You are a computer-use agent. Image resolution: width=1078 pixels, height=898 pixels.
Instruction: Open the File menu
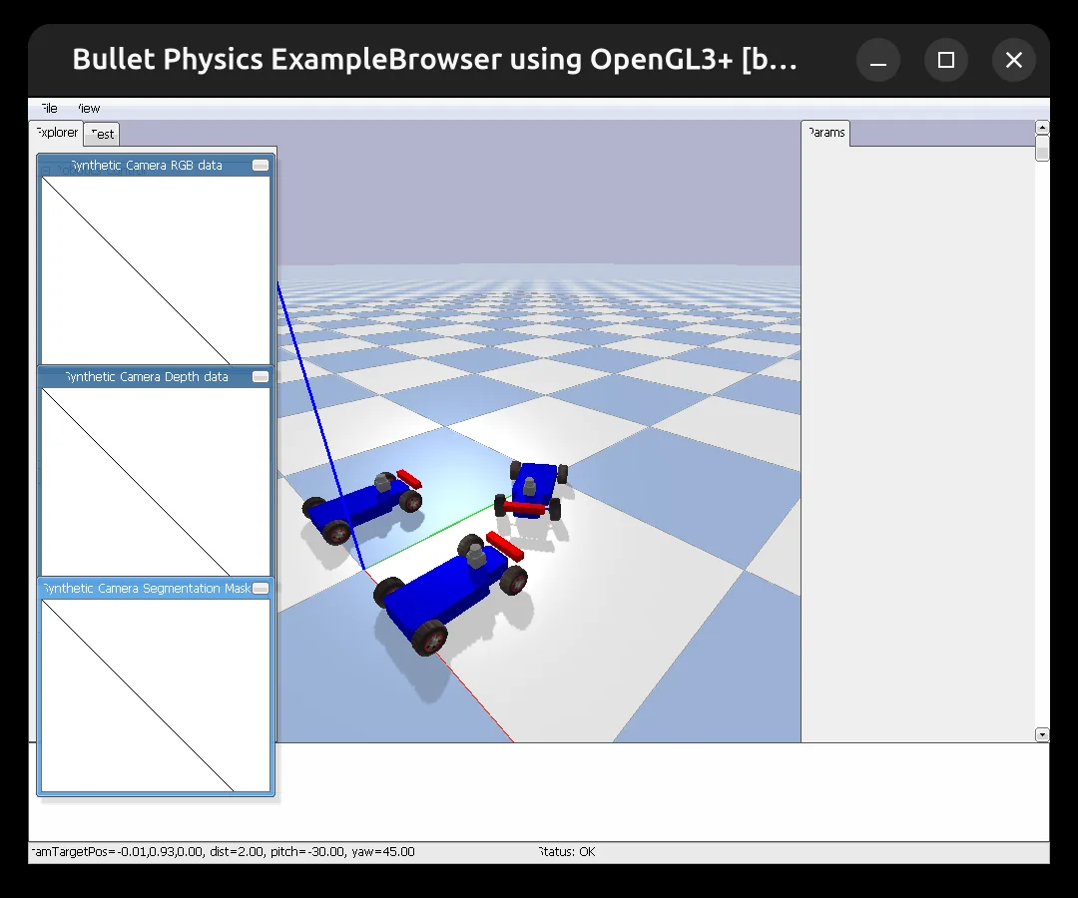tap(49, 109)
